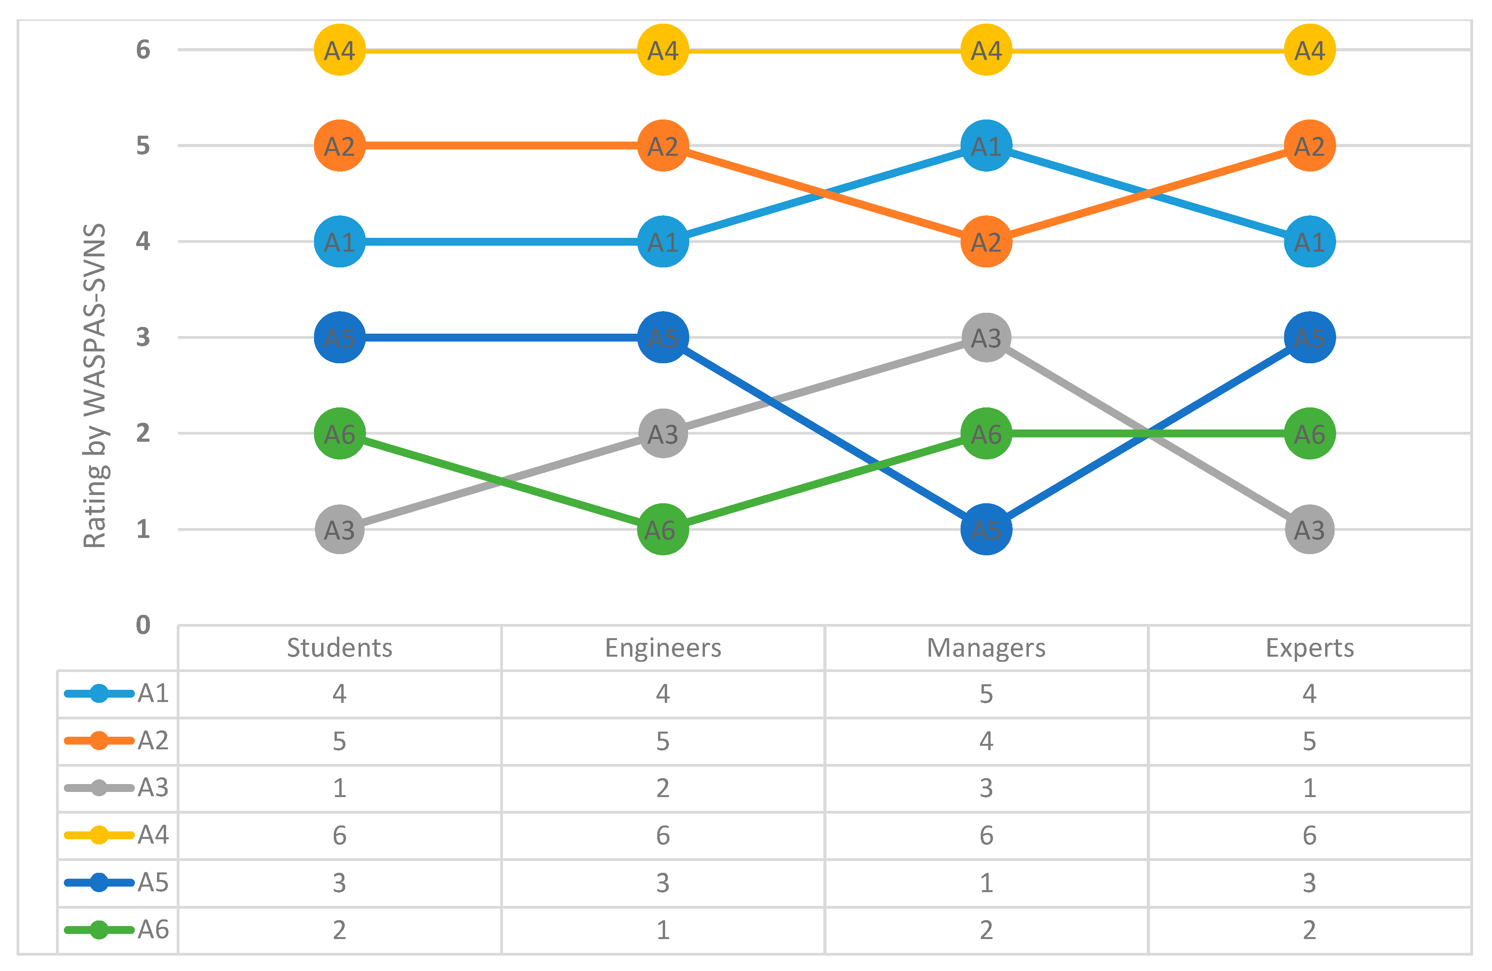Click the A1 legend marker in the data table

[x=99, y=693]
